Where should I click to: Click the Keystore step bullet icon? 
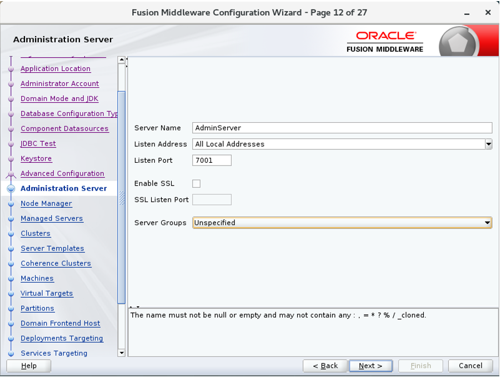click(x=11, y=159)
